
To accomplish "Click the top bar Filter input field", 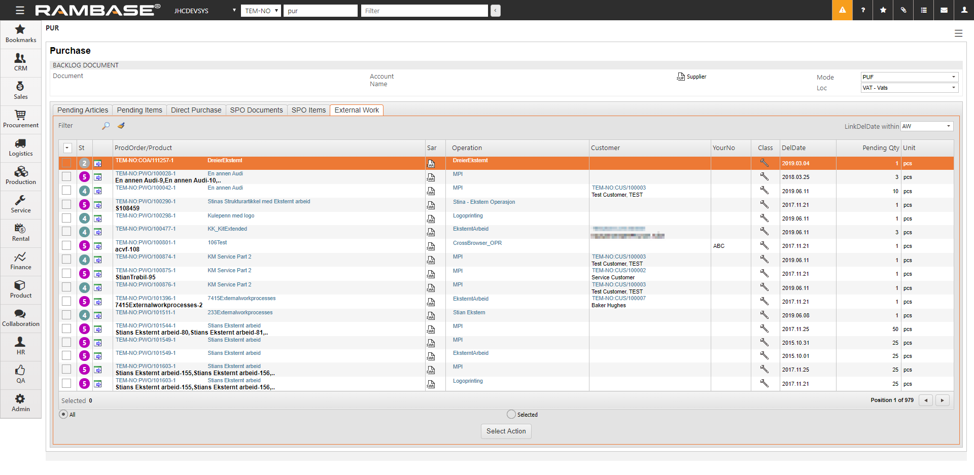I will pyautogui.click(x=424, y=11).
